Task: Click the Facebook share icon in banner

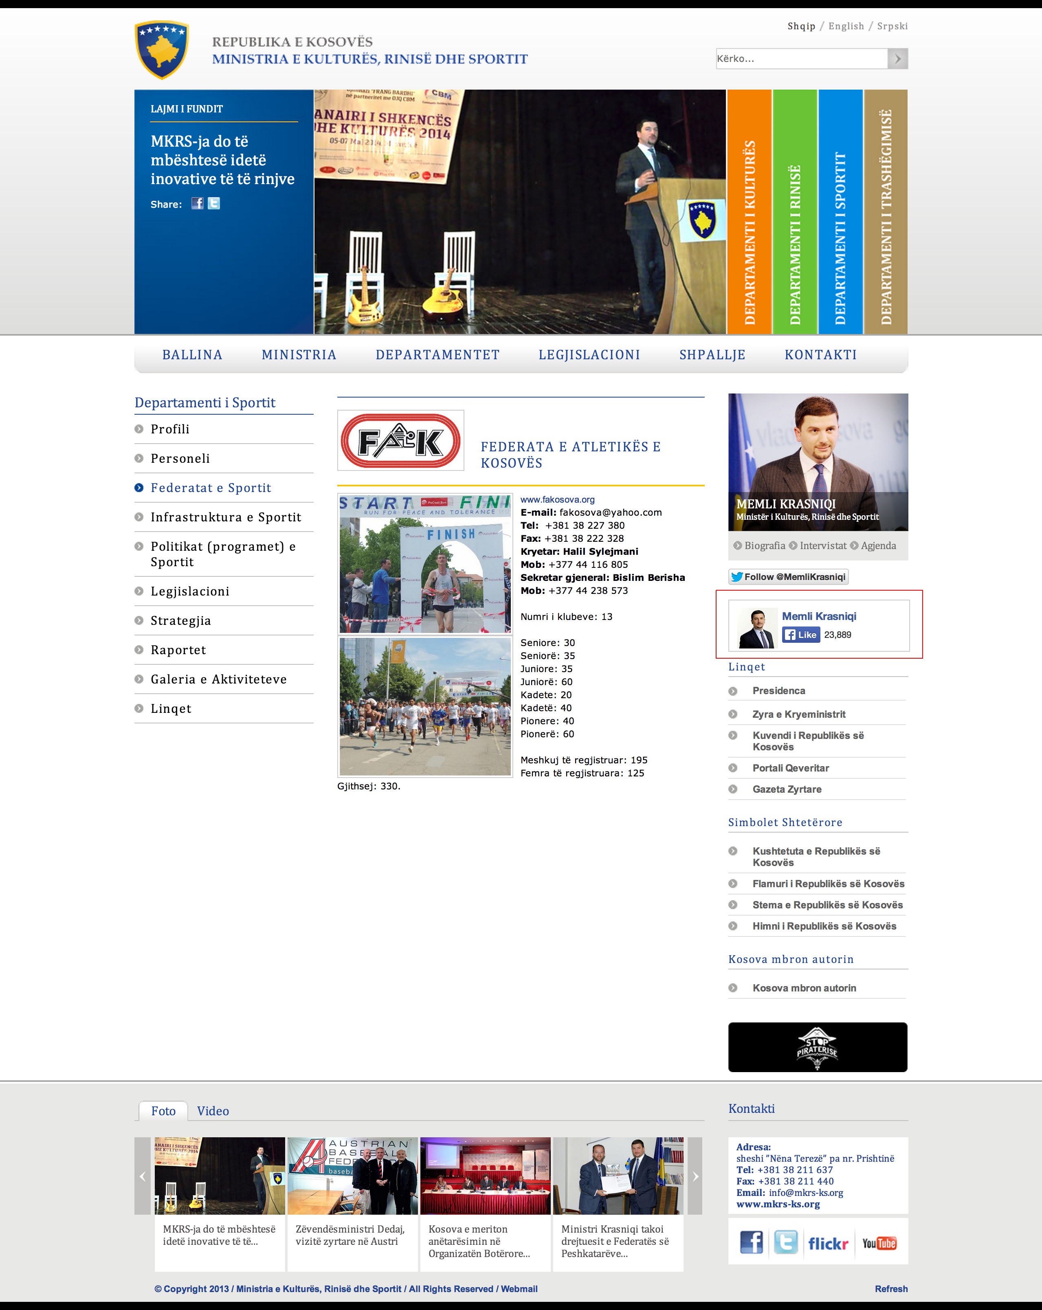Action: (x=198, y=204)
